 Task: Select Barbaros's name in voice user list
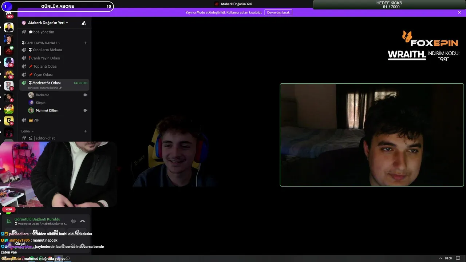point(43,95)
